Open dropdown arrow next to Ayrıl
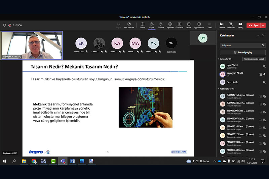269x179 pixels. (x=264, y=25)
